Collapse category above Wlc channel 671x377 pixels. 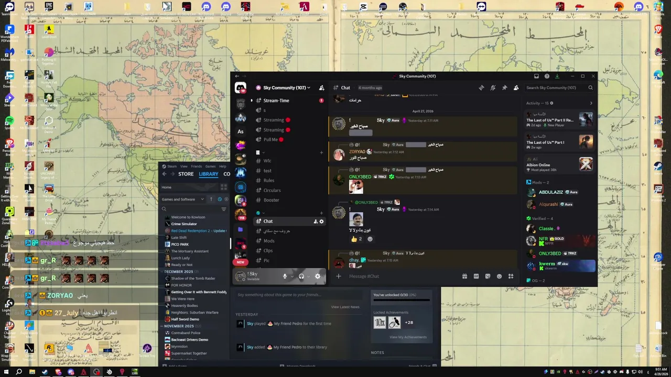click(261, 152)
